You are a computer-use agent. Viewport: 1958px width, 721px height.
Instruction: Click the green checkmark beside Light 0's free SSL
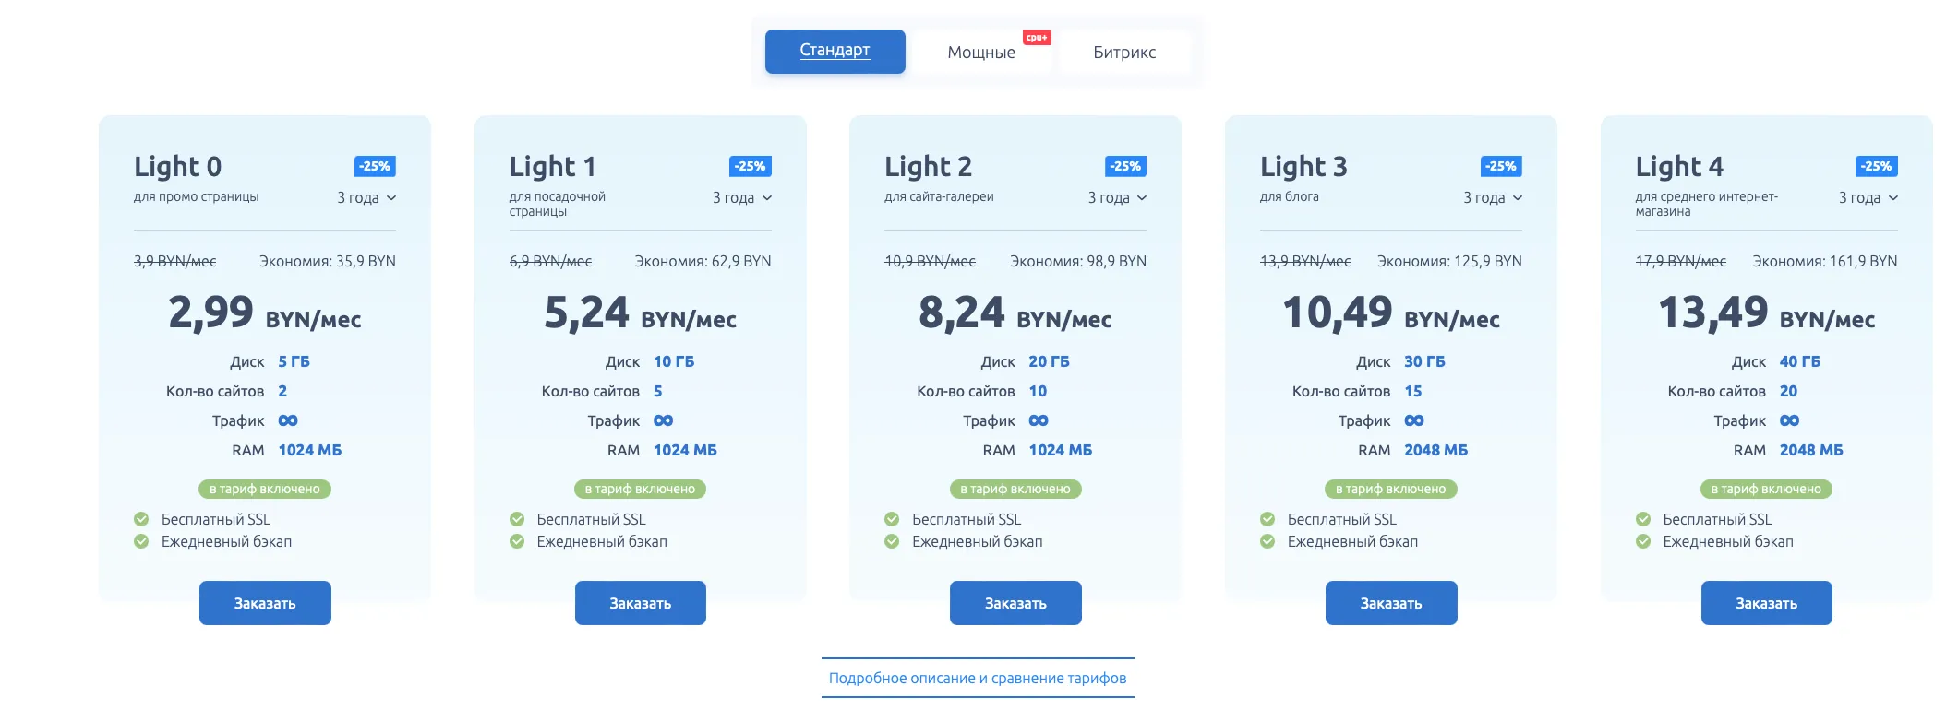[141, 519]
